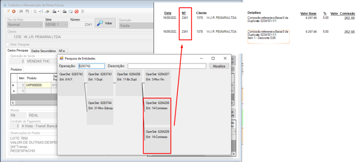Click the printer icon with dropdown arrow

54,11
